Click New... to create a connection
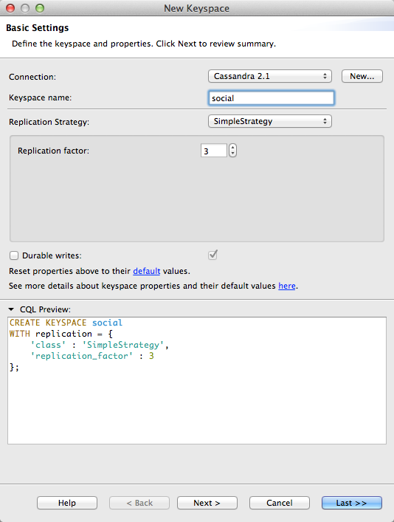The width and height of the screenshot is (394, 522). coord(362,76)
